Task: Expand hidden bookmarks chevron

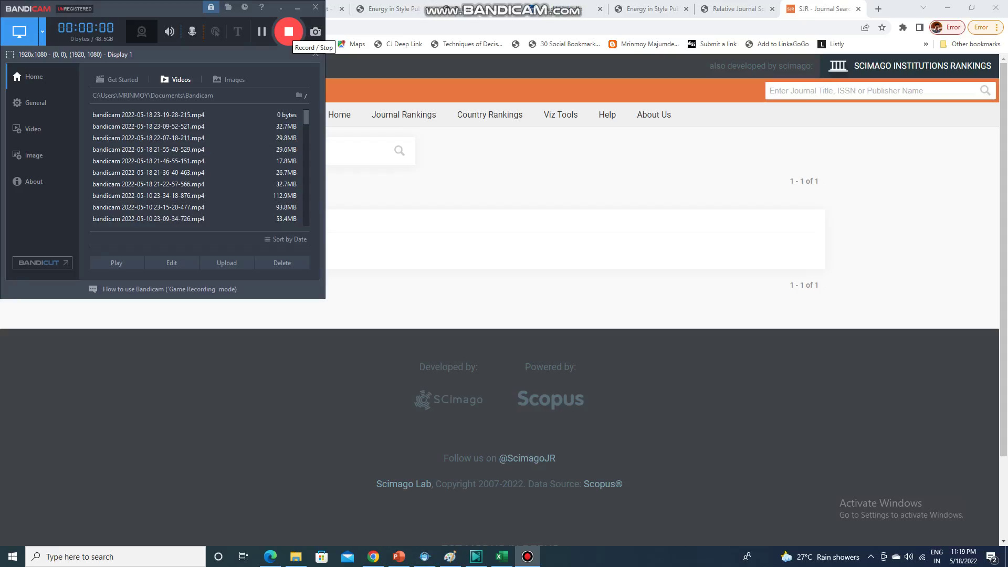Action: tap(926, 44)
